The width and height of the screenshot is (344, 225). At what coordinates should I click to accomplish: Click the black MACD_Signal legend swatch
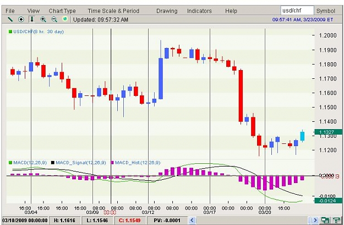coord(53,163)
